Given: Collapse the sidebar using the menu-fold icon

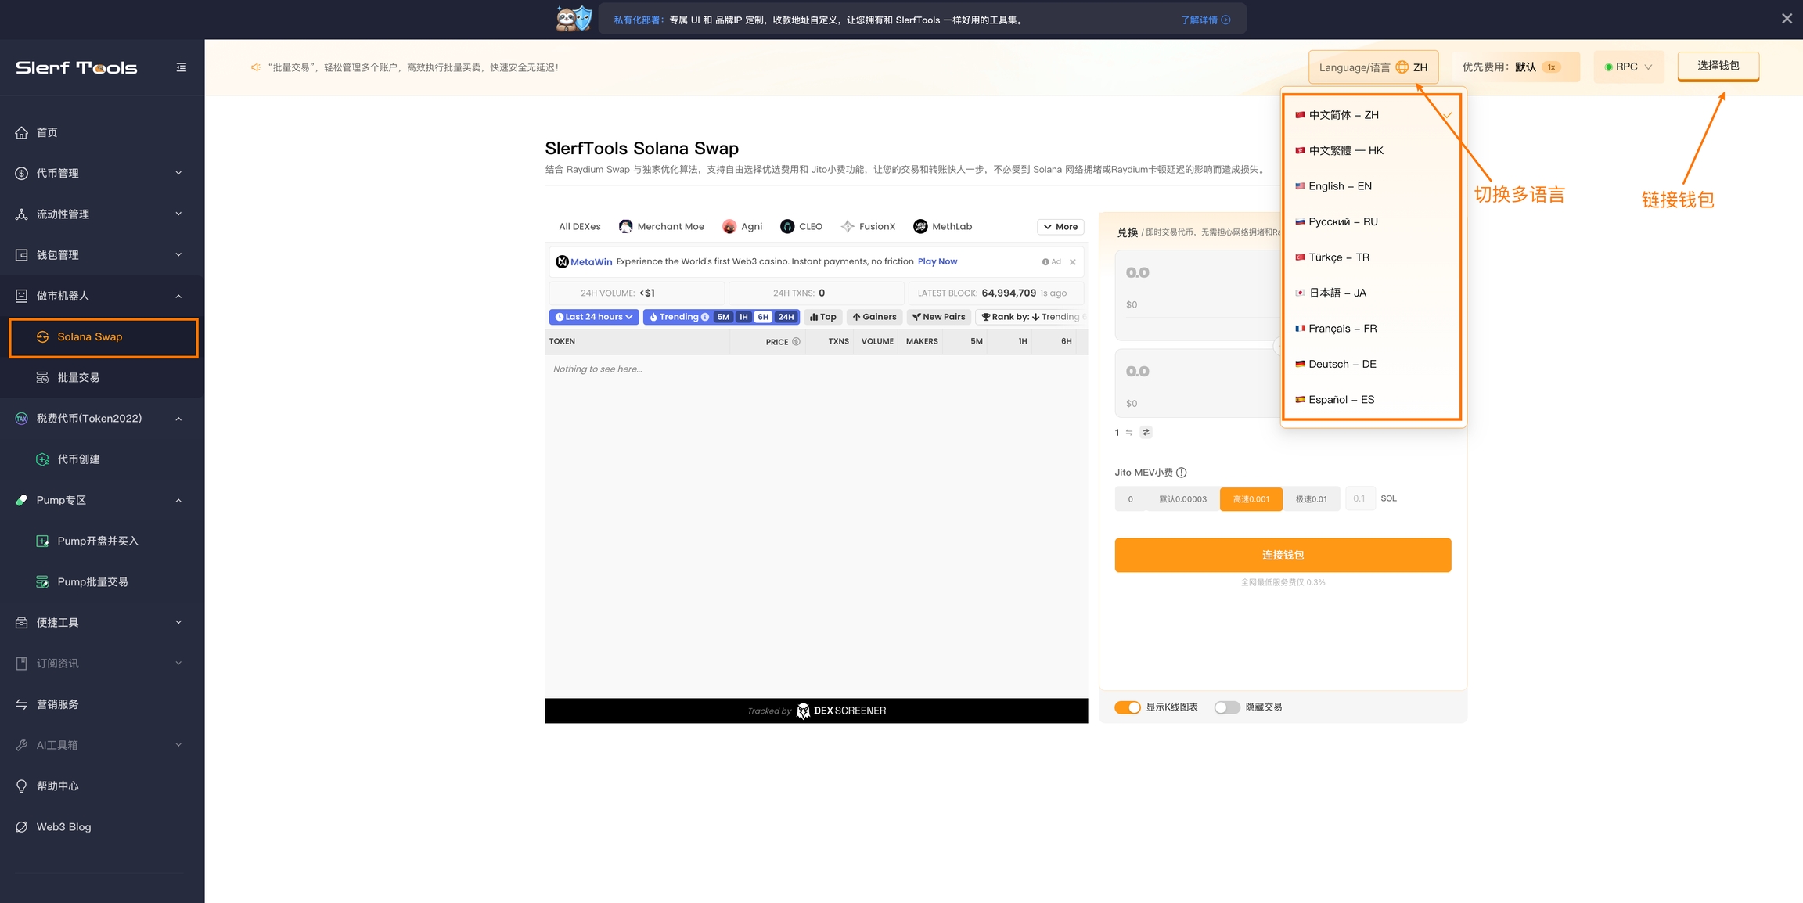Looking at the screenshot, I should [181, 67].
